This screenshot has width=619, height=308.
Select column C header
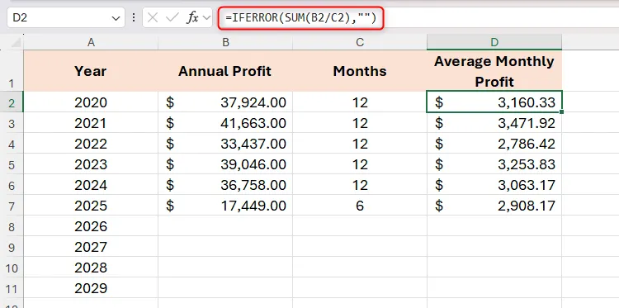click(360, 42)
